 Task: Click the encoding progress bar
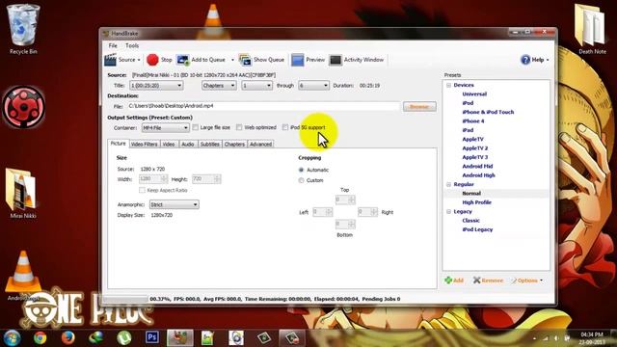pos(124,299)
